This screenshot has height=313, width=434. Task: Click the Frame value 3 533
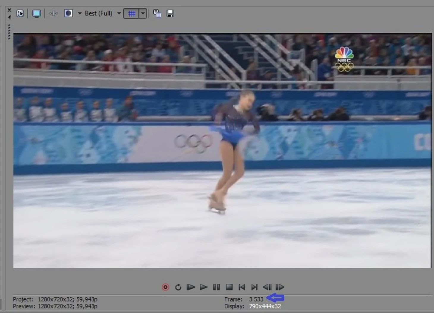click(x=256, y=299)
